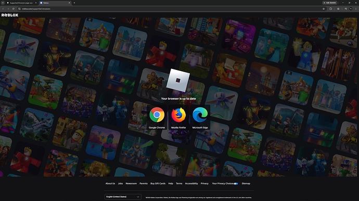
Task: Reload the page with the refresh icon
Action: tap(14, 9)
